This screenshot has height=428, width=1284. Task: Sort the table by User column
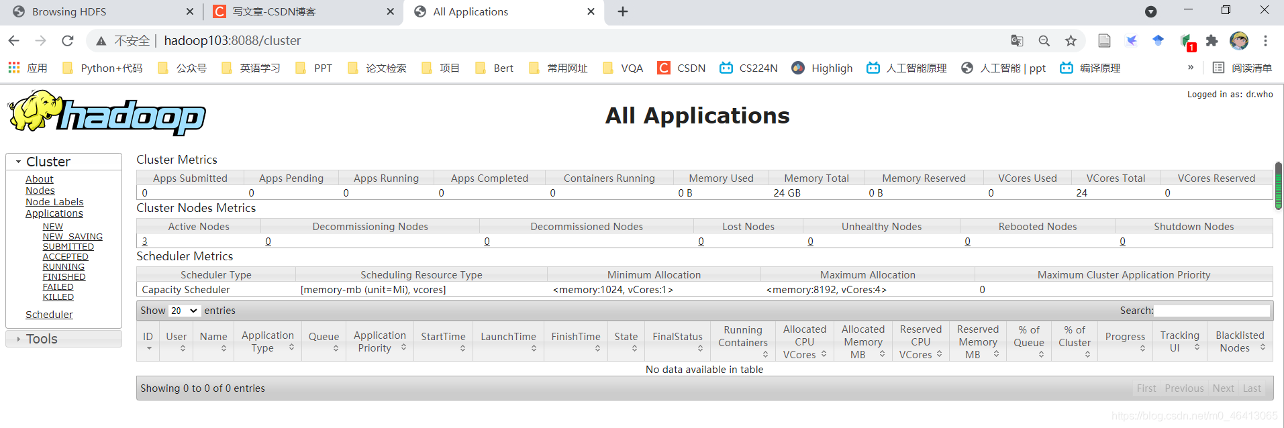pyautogui.click(x=177, y=341)
